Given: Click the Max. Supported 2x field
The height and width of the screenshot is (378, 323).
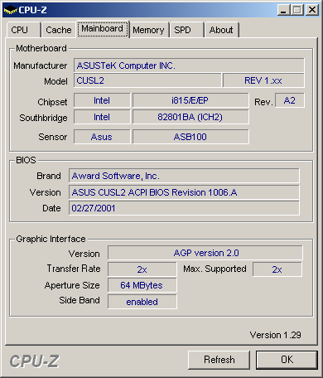Looking at the screenshot, I should coord(277,269).
